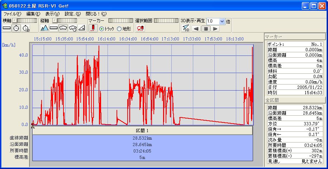The height and width of the screenshot is (169, 328).
Task: Select the 地形 radio button
Action: coord(119,29)
